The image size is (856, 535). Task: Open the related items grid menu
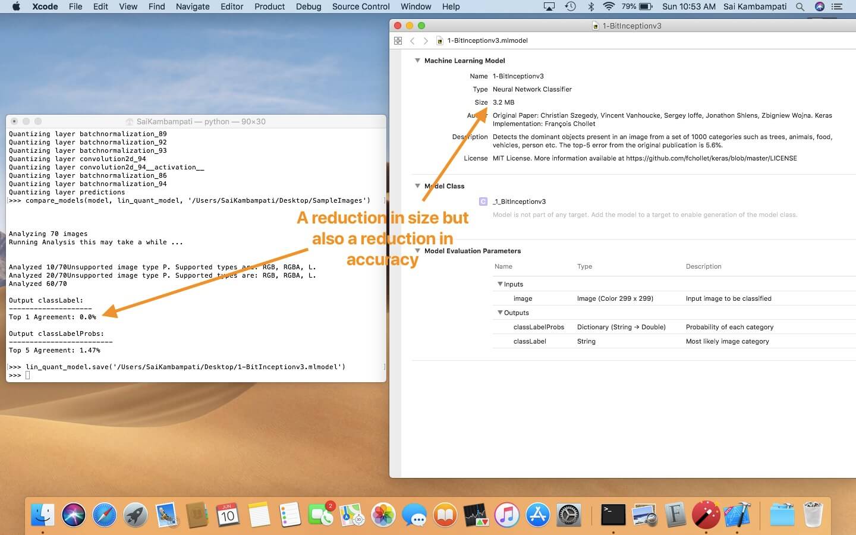point(398,40)
